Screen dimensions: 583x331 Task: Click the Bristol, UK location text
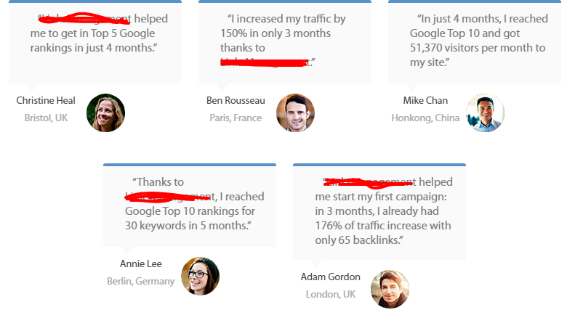point(46,118)
